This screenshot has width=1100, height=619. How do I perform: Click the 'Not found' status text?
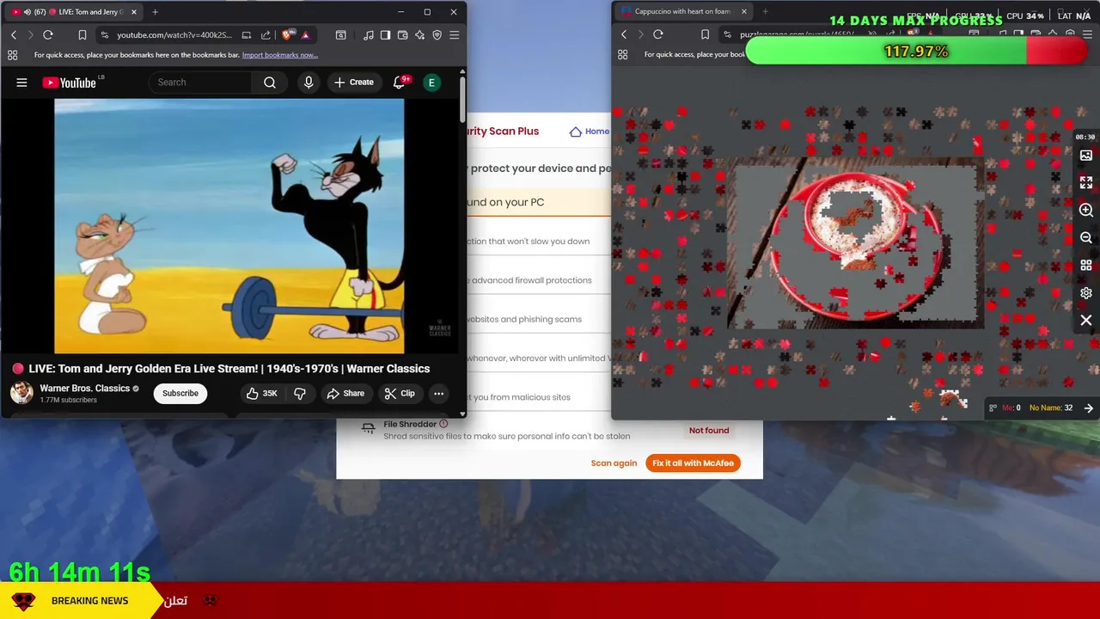709,431
